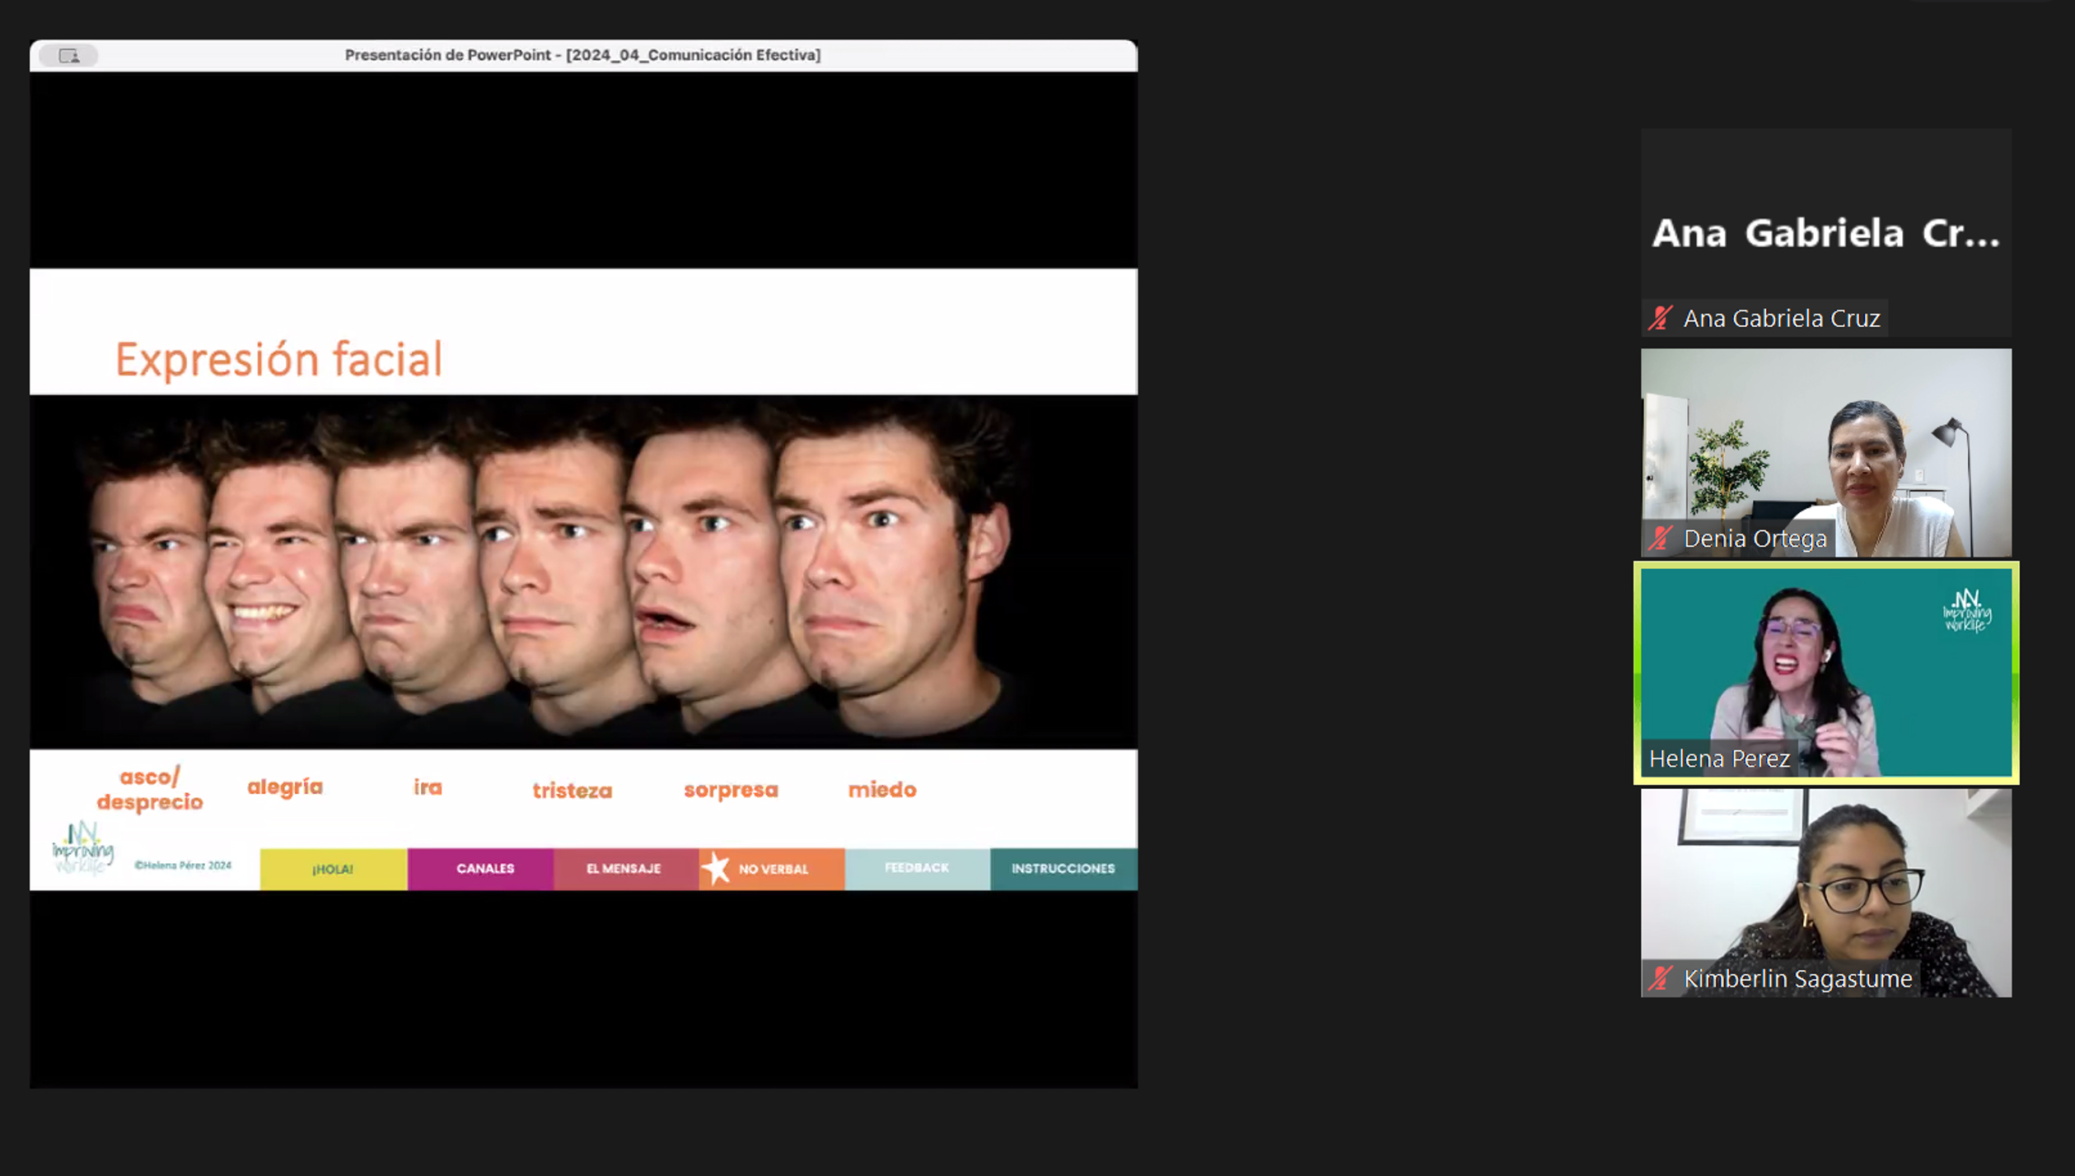Click the 'alegría' emotion label
This screenshot has width=2075, height=1176.
[x=285, y=787]
